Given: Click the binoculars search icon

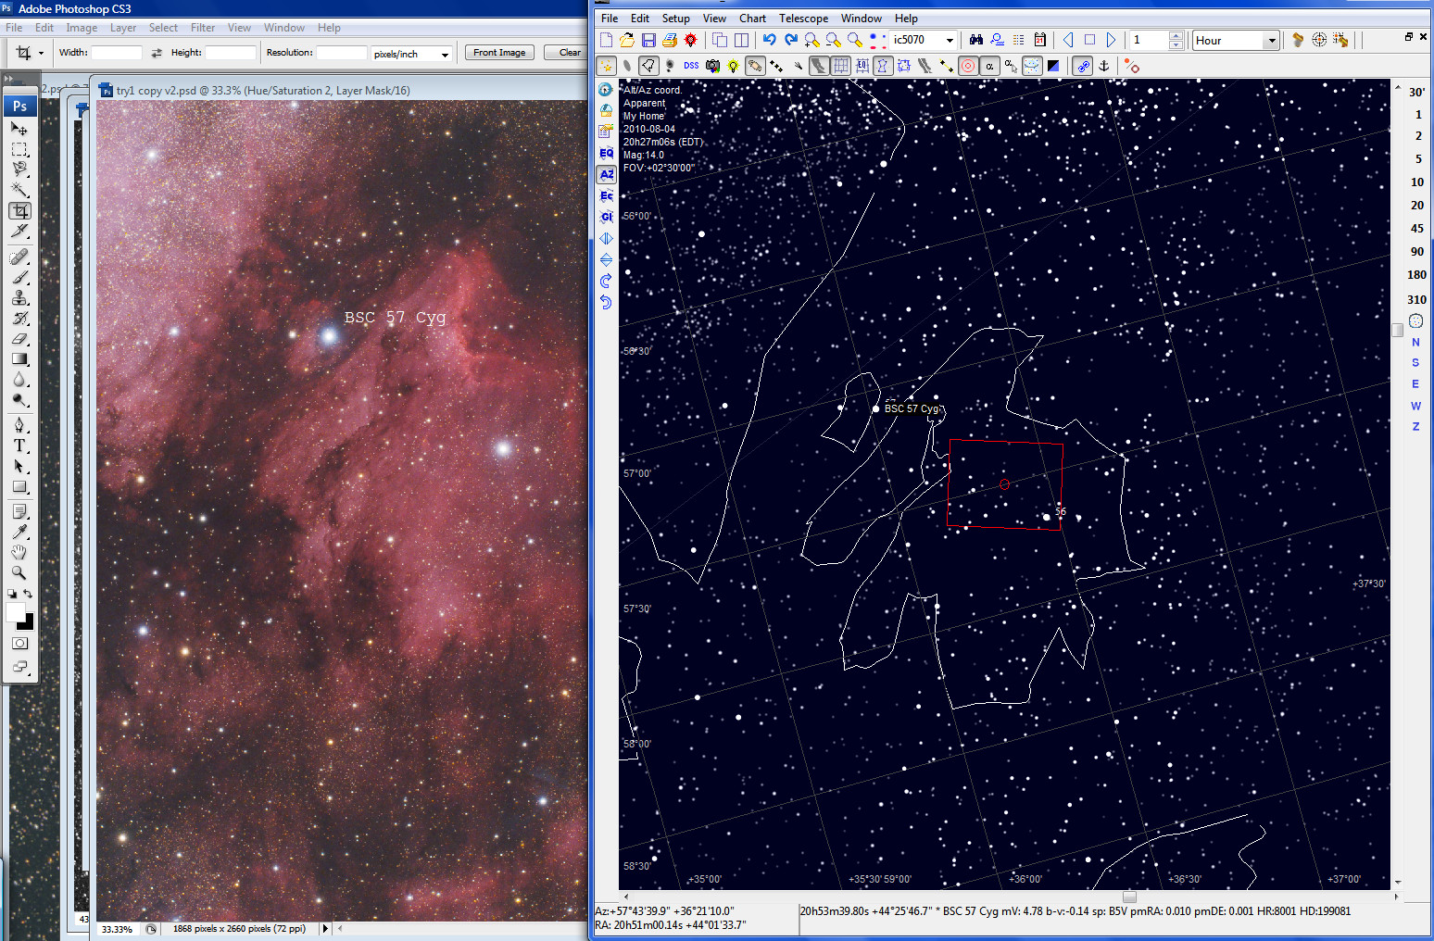Looking at the screenshot, I should pos(975,40).
